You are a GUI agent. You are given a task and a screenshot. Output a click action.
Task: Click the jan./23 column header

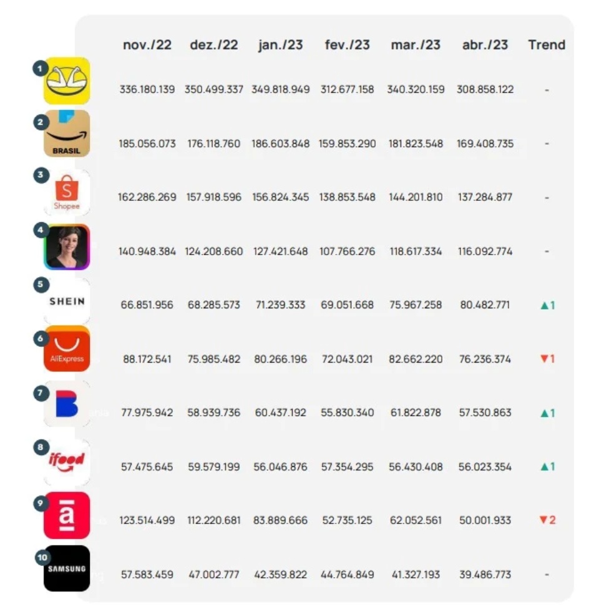280,45
